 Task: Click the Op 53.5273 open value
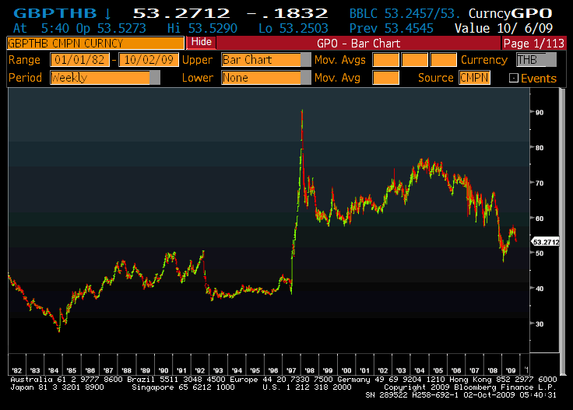[x=111, y=28]
